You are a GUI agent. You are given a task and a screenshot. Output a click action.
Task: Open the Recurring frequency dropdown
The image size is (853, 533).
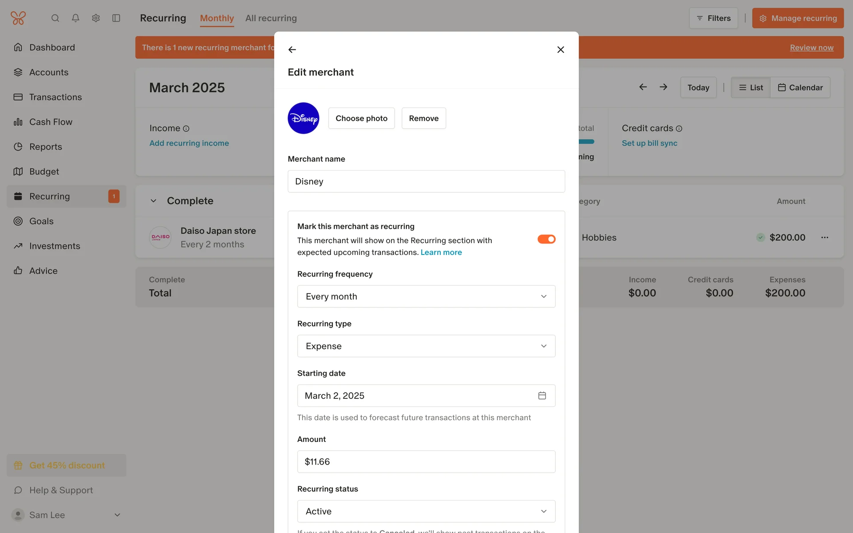click(x=426, y=296)
